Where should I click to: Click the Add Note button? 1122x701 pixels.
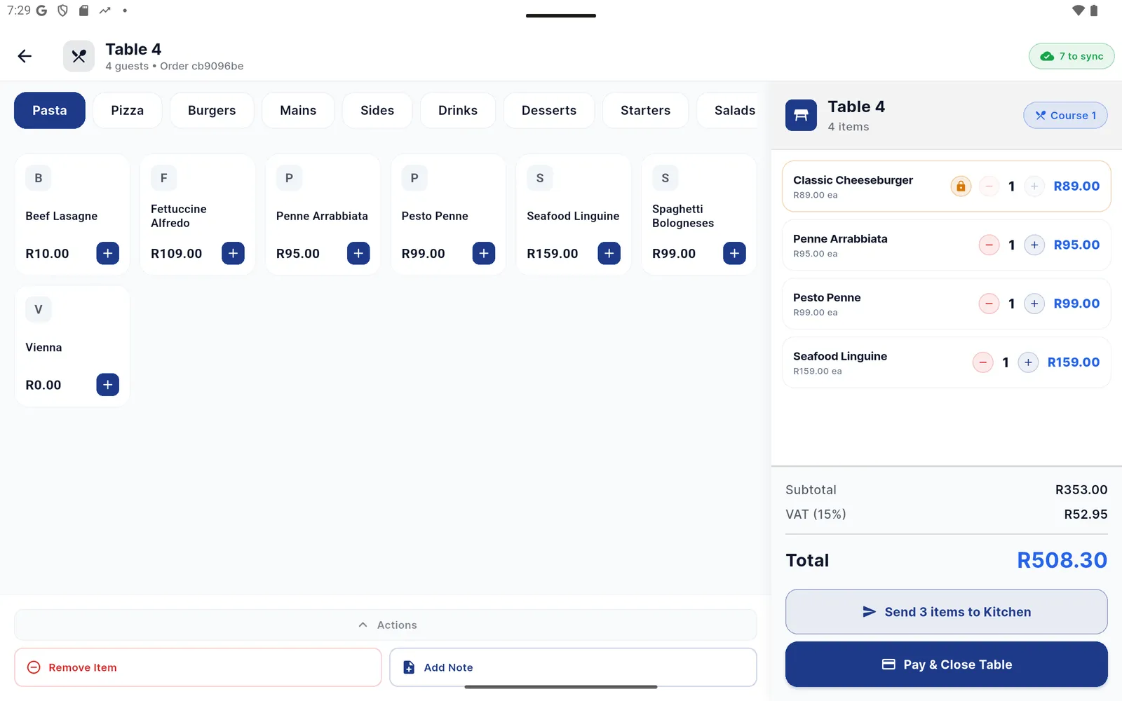point(573,667)
